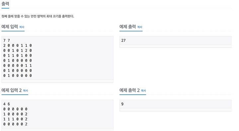The height and width of the screenshot is (131, 239).
Task: Click the row '2 0 0 0 1 1 0'
Action: [18, 45]
